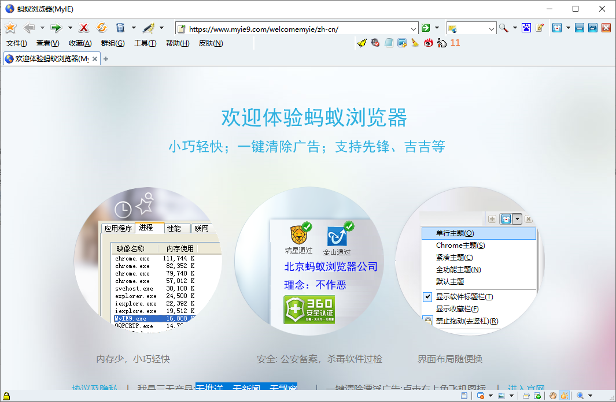Viewport: 616px width, 402px height.
Task: Click the recycle bin icon in the toolbar
Action: [x=120, y=28]
